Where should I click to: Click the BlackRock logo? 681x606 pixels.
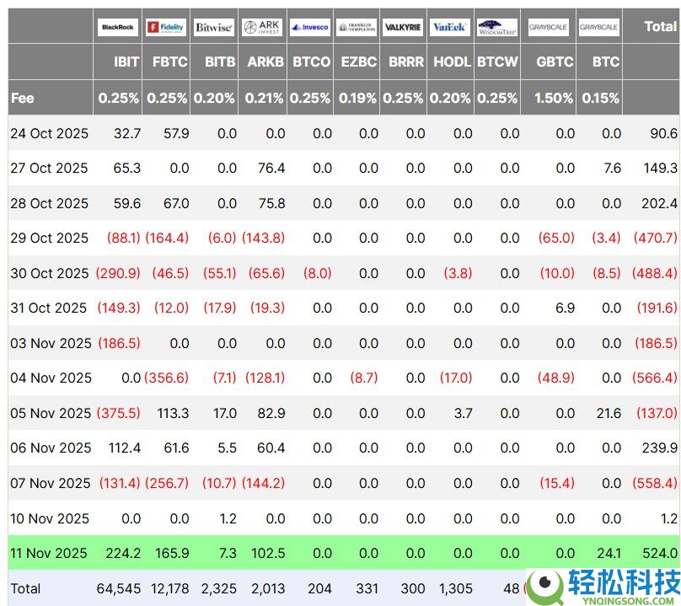118,27
